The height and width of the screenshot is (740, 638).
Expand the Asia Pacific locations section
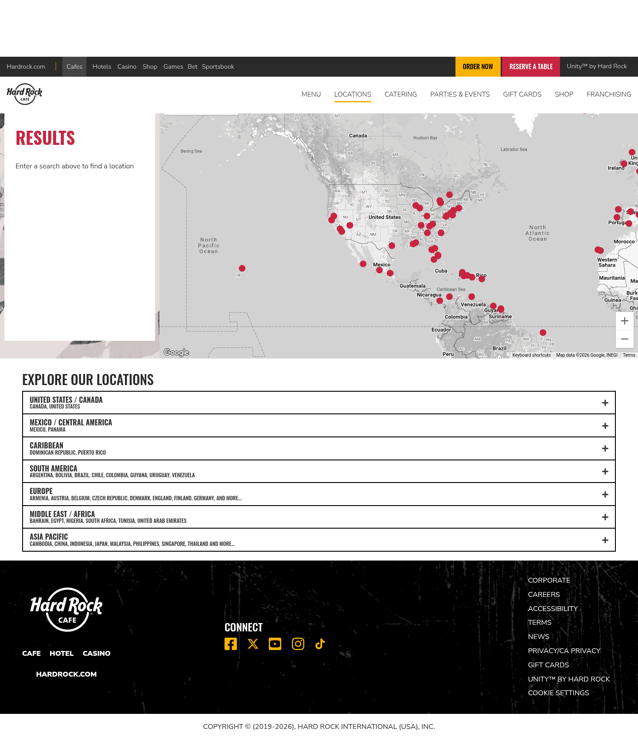tap(319, 540)
